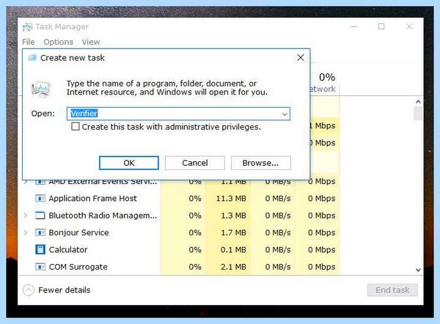The width and height of the screenshot is (440, 324).
Task: Click the COM Surrogate process icon
Action: pyautogui.click(x=40, y=267)
